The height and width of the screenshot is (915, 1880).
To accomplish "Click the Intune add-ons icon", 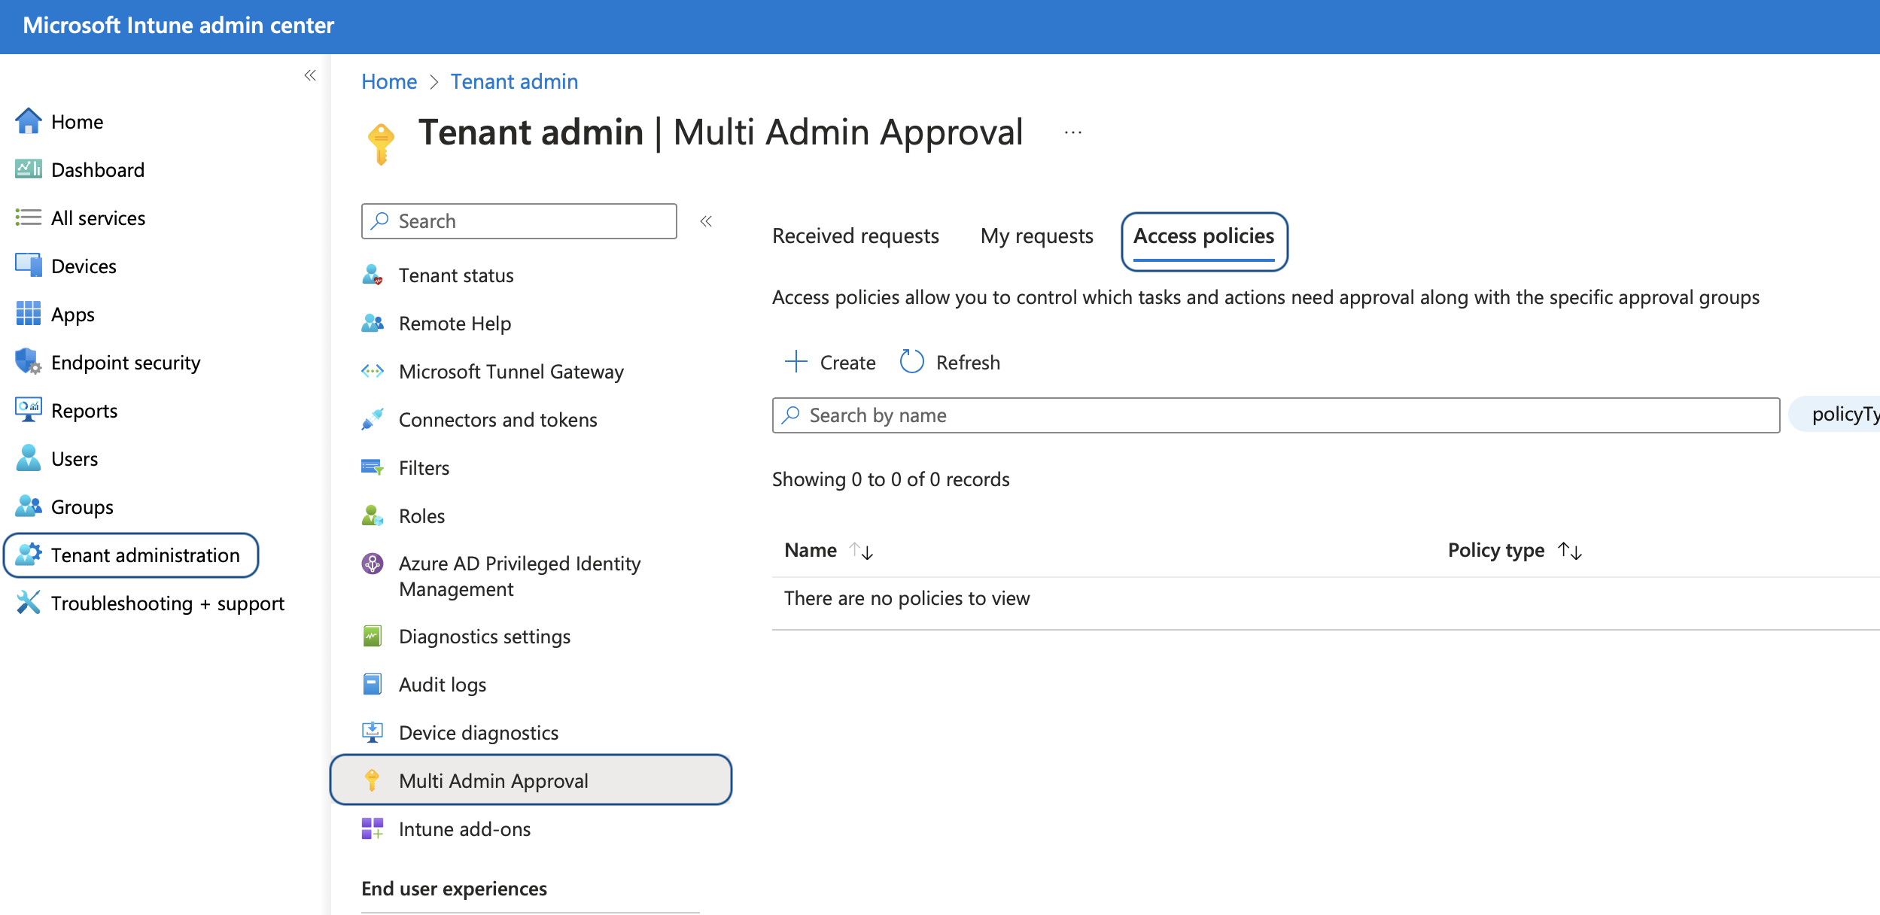I will coord(373,828).
